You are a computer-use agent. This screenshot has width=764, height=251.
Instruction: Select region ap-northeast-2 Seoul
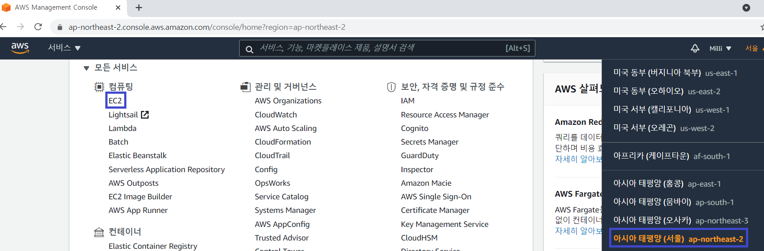(678, 239)
